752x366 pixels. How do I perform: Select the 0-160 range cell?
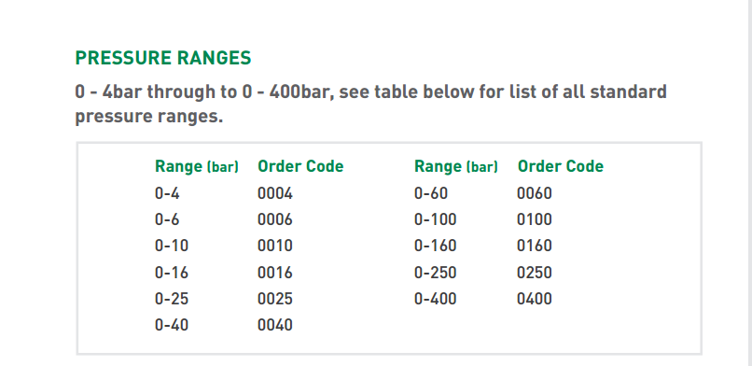436,246
